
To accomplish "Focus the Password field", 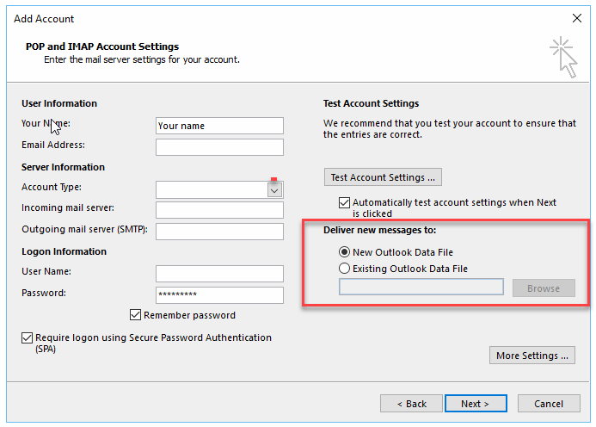I will click(x=219, y=295).
